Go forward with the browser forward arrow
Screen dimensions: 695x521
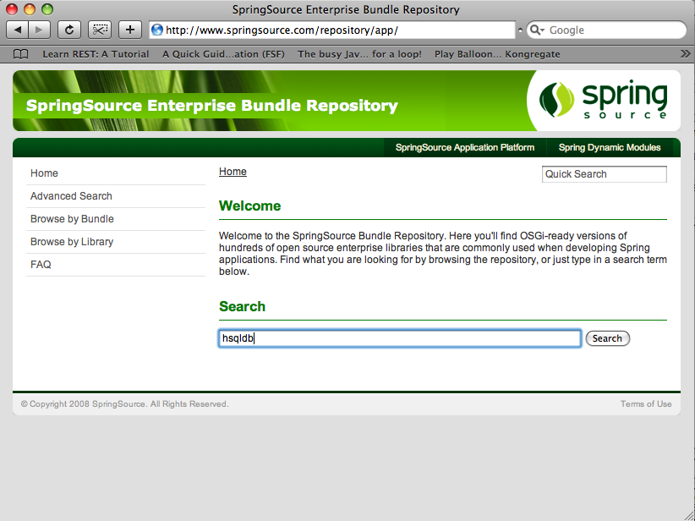tap(40, 30)
